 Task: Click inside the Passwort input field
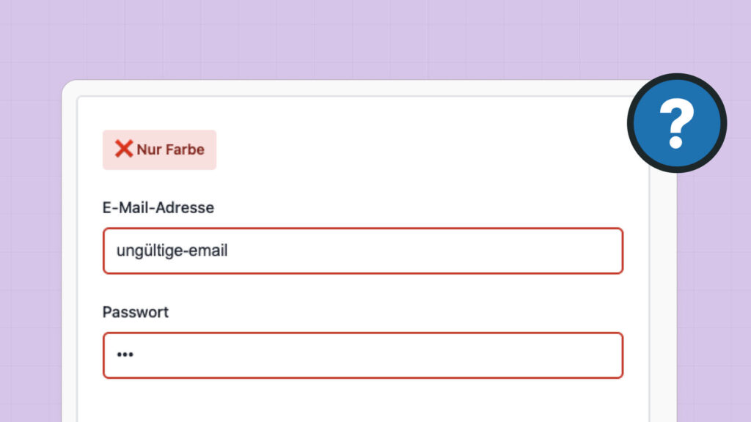pyautogui.click(x=362, y=355)
